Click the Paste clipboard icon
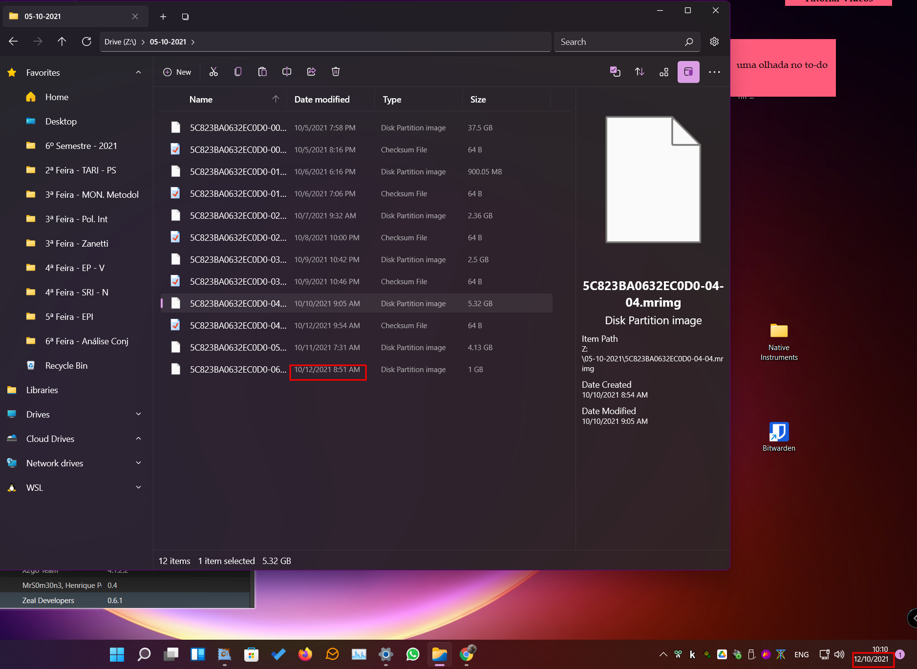Viewport: 917px width, 669px height. tap(262, 72)
